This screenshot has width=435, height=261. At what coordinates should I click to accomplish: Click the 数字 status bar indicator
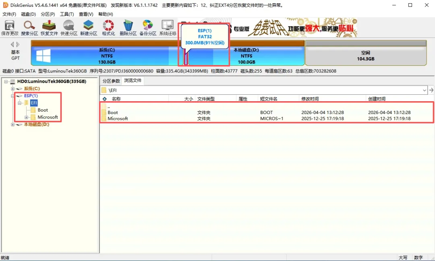(418, 258)
